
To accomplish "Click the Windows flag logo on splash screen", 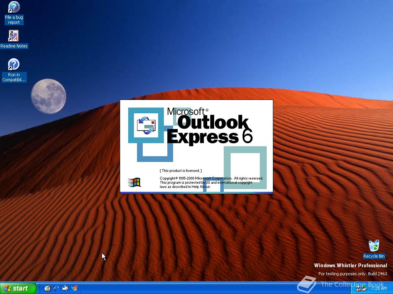I will (x=134, y=183).
